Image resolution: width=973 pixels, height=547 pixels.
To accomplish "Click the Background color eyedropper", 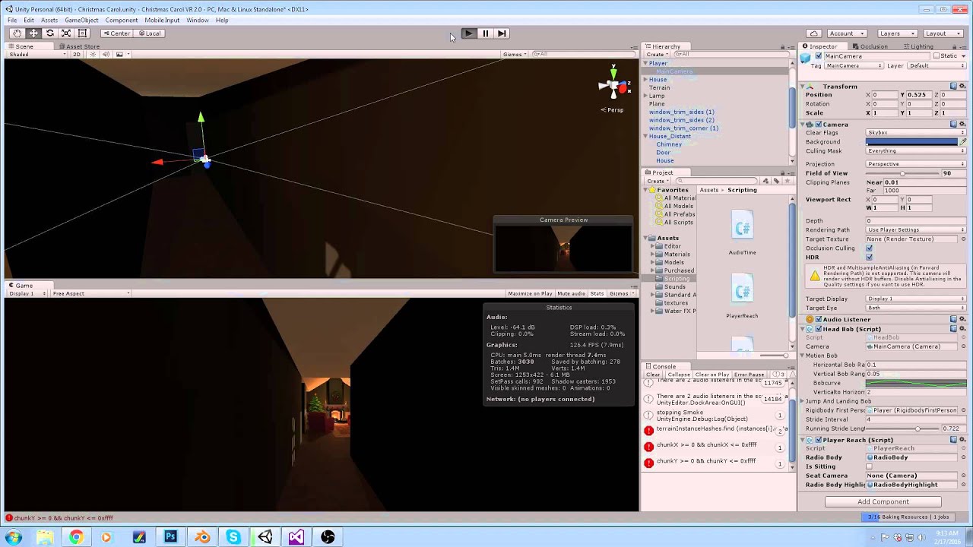I will click(962, 142).
